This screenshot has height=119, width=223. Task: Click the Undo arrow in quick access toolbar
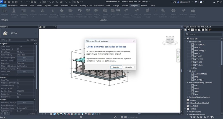pyautogui.click(x=22, y=2)
